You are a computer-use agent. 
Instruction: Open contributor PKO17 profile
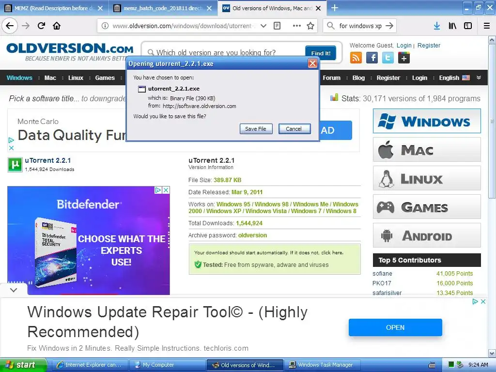pos(382,283)
